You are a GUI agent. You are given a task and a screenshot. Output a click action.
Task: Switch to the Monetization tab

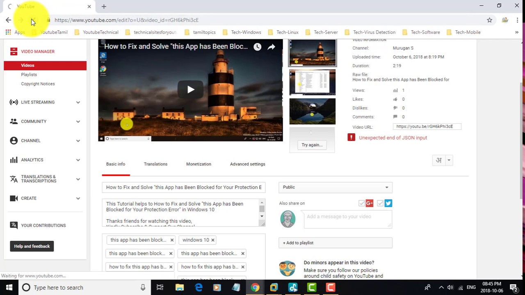(x=199, y=164)
